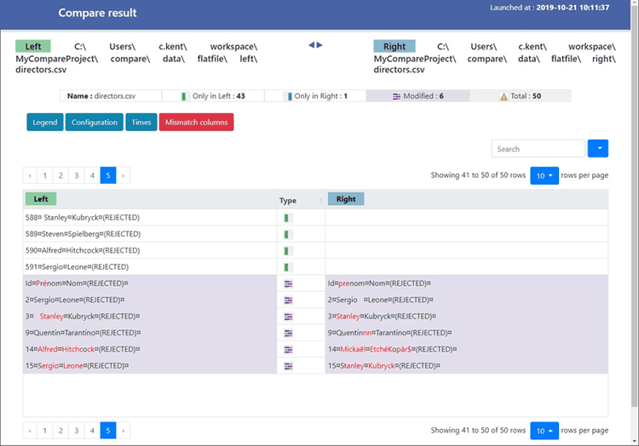The width and height of the screenshot is (639, 446).
Task: Click the type icon in Stanley Kubryck 588 row
Action: click(x=288, y=218)
